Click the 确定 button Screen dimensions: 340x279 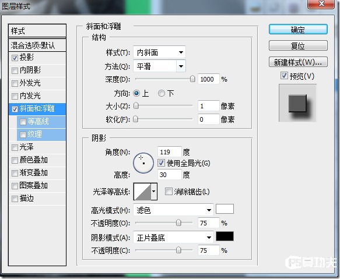(x=298, y=30)
